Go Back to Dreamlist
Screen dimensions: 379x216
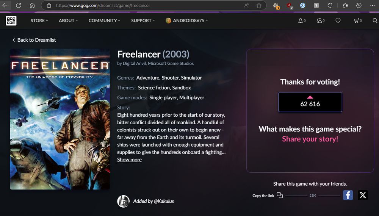pos(34,40)
